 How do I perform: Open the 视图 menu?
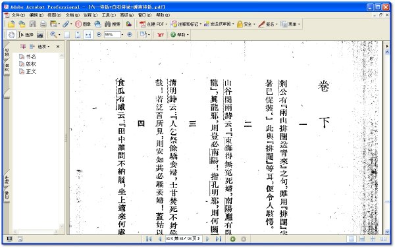pos(55,15)
